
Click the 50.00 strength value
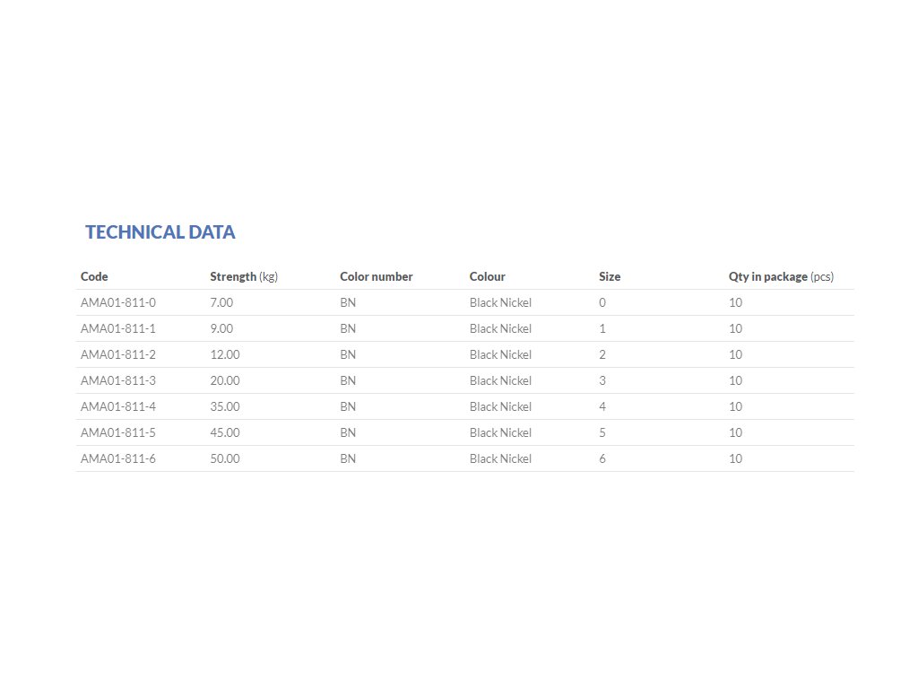coord(225,458)
